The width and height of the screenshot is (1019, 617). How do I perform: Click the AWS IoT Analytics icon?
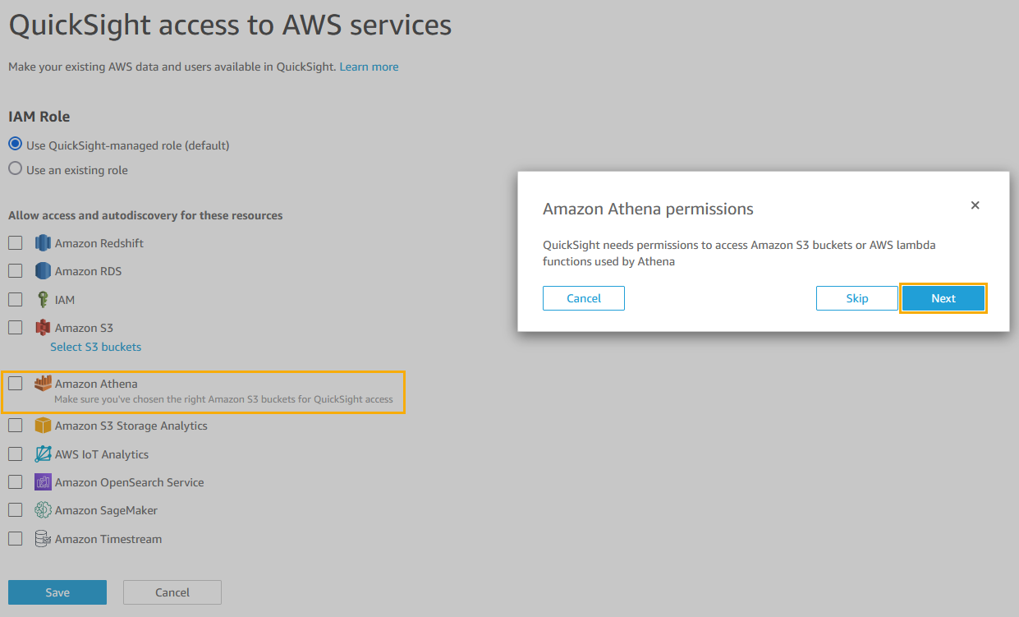pos(43,454)
